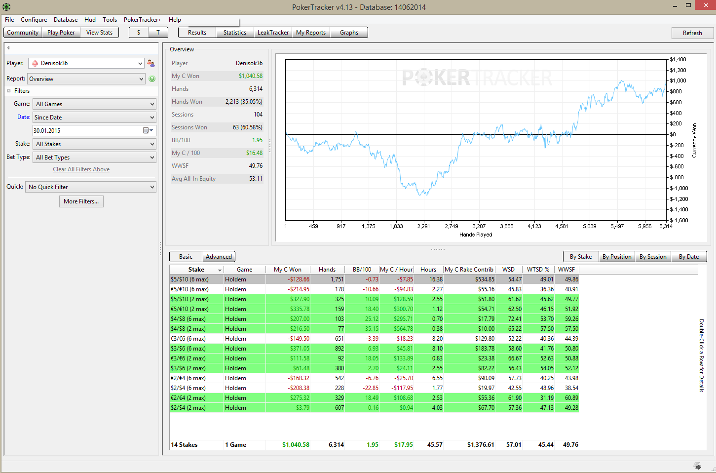
Task: Switch to tournaments with the T button
Action: click(158, 33)
